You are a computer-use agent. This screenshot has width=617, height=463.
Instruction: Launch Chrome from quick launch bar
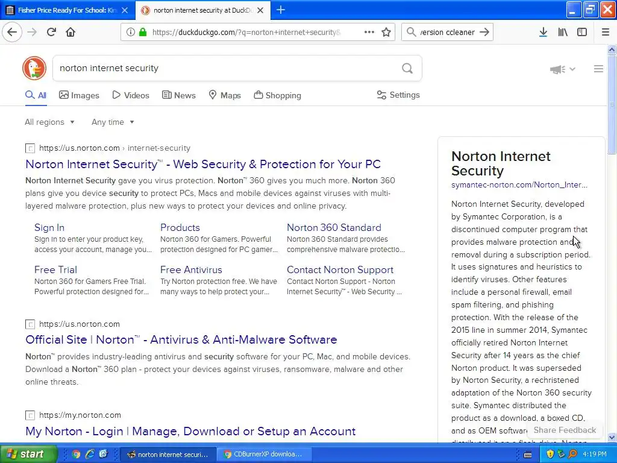pyautogui.click(x=76, y=454)
